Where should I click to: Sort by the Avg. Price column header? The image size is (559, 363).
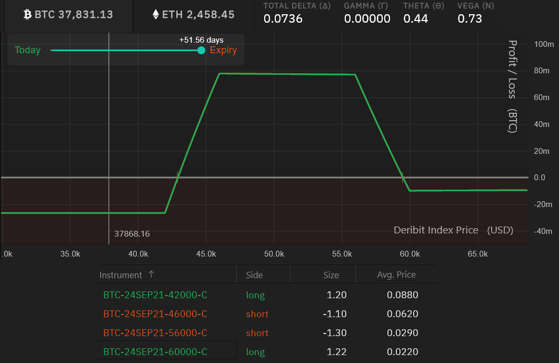396,275
